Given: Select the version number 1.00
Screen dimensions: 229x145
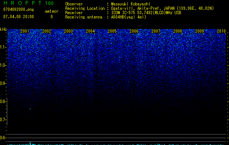Looking at the screenshot, I should coord(50,3).
